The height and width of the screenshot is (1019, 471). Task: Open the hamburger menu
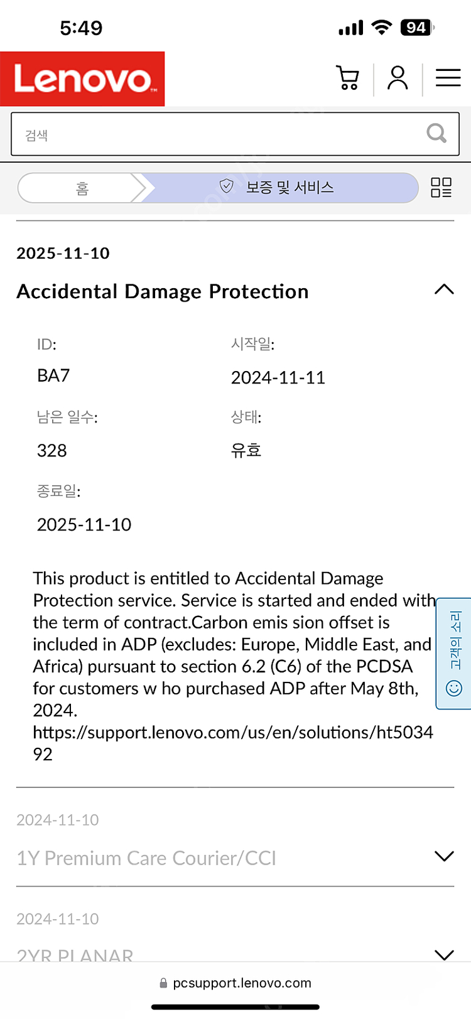pos(448,78)
